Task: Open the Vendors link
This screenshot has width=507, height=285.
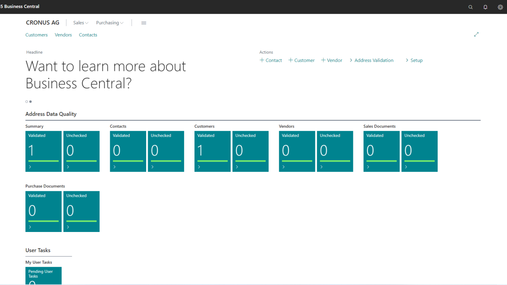Action: 63,35
